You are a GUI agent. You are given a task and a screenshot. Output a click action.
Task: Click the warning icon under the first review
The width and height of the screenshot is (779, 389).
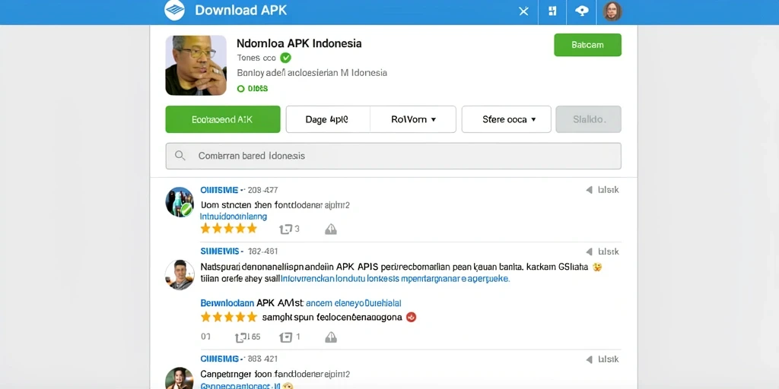click(331, 229)
